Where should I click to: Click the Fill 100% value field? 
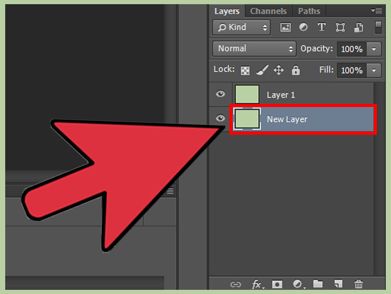pyautogui.click(x=351, y=70)
